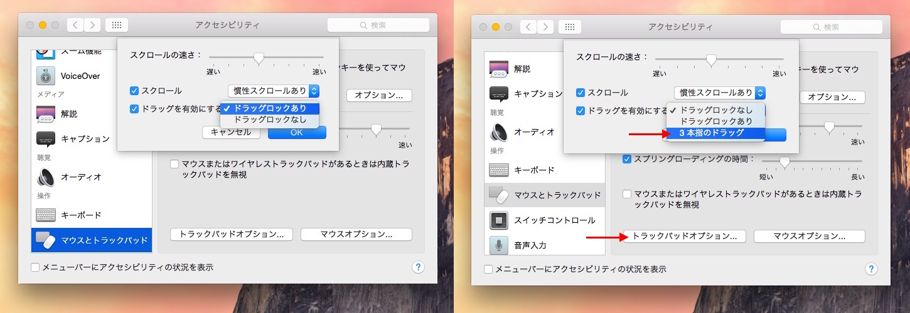The image size is (910, 313).
Task: Click オプション... button in right window
Action: (x=832, y=97)
